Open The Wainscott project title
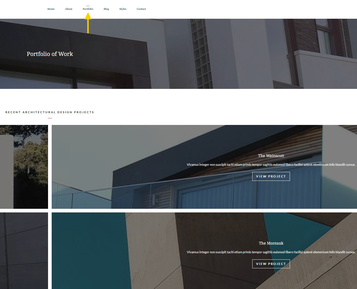This screenshot has height=289, width=357. coord(271,156)
